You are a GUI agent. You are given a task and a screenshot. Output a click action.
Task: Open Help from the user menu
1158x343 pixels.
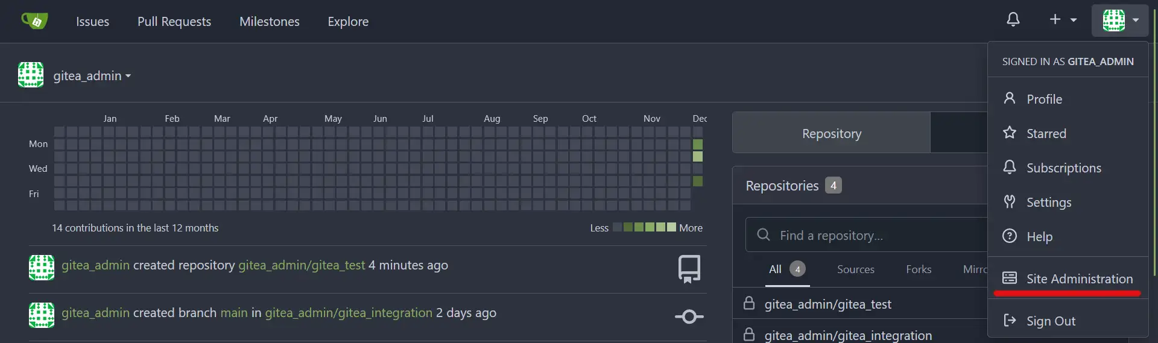coord(1068,236)
